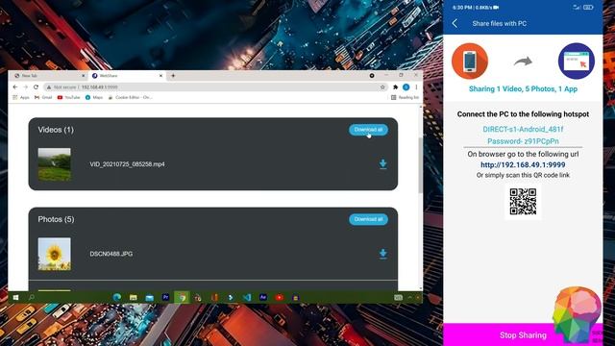Open the Chrome profile avatar
Screen dimensions: 615x346
coord(406,87)
